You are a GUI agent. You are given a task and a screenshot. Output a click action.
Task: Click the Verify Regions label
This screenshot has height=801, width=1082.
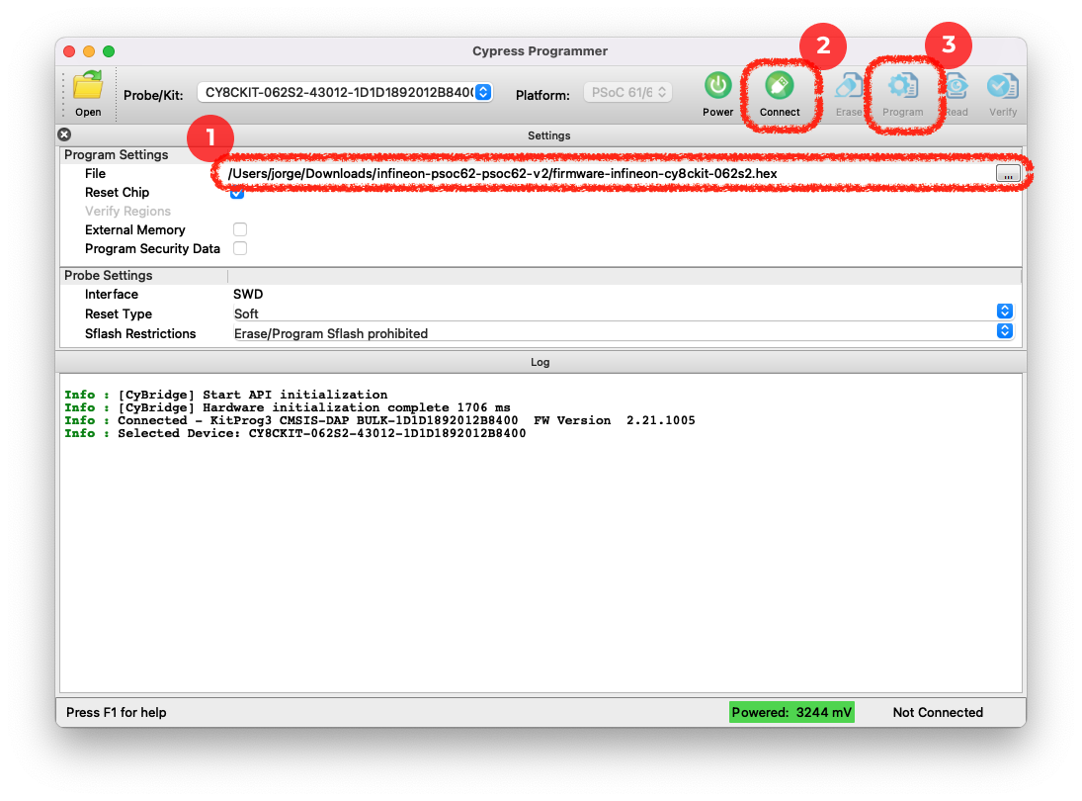(x=127, y=212)
